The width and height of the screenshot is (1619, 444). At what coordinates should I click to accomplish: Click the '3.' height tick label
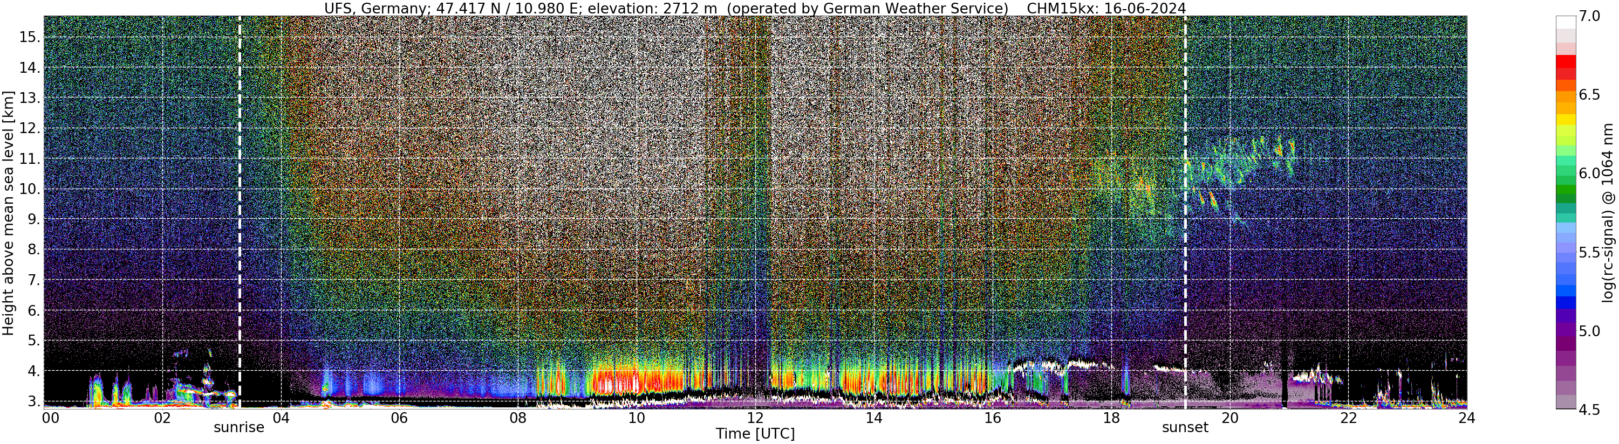[33, 401]
